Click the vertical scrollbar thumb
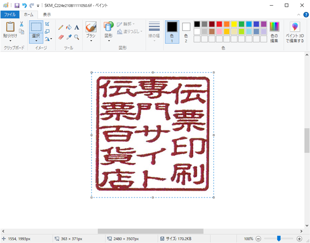Viewport: 310px width, 243px height. point(307,141)
